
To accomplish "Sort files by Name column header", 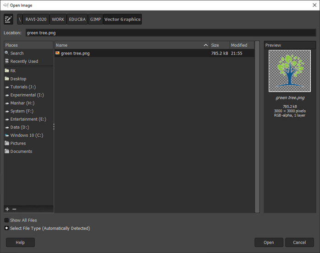I will (x=132, y=45).
